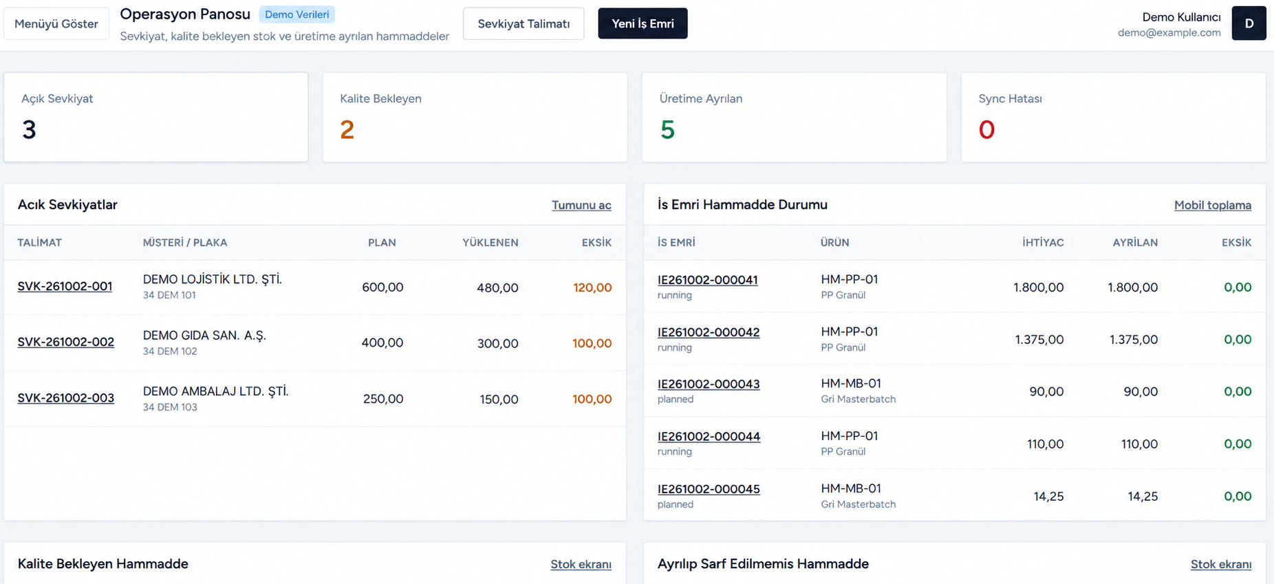Click the MÜSTERİ / PLAKA column header

click(185, 242)
